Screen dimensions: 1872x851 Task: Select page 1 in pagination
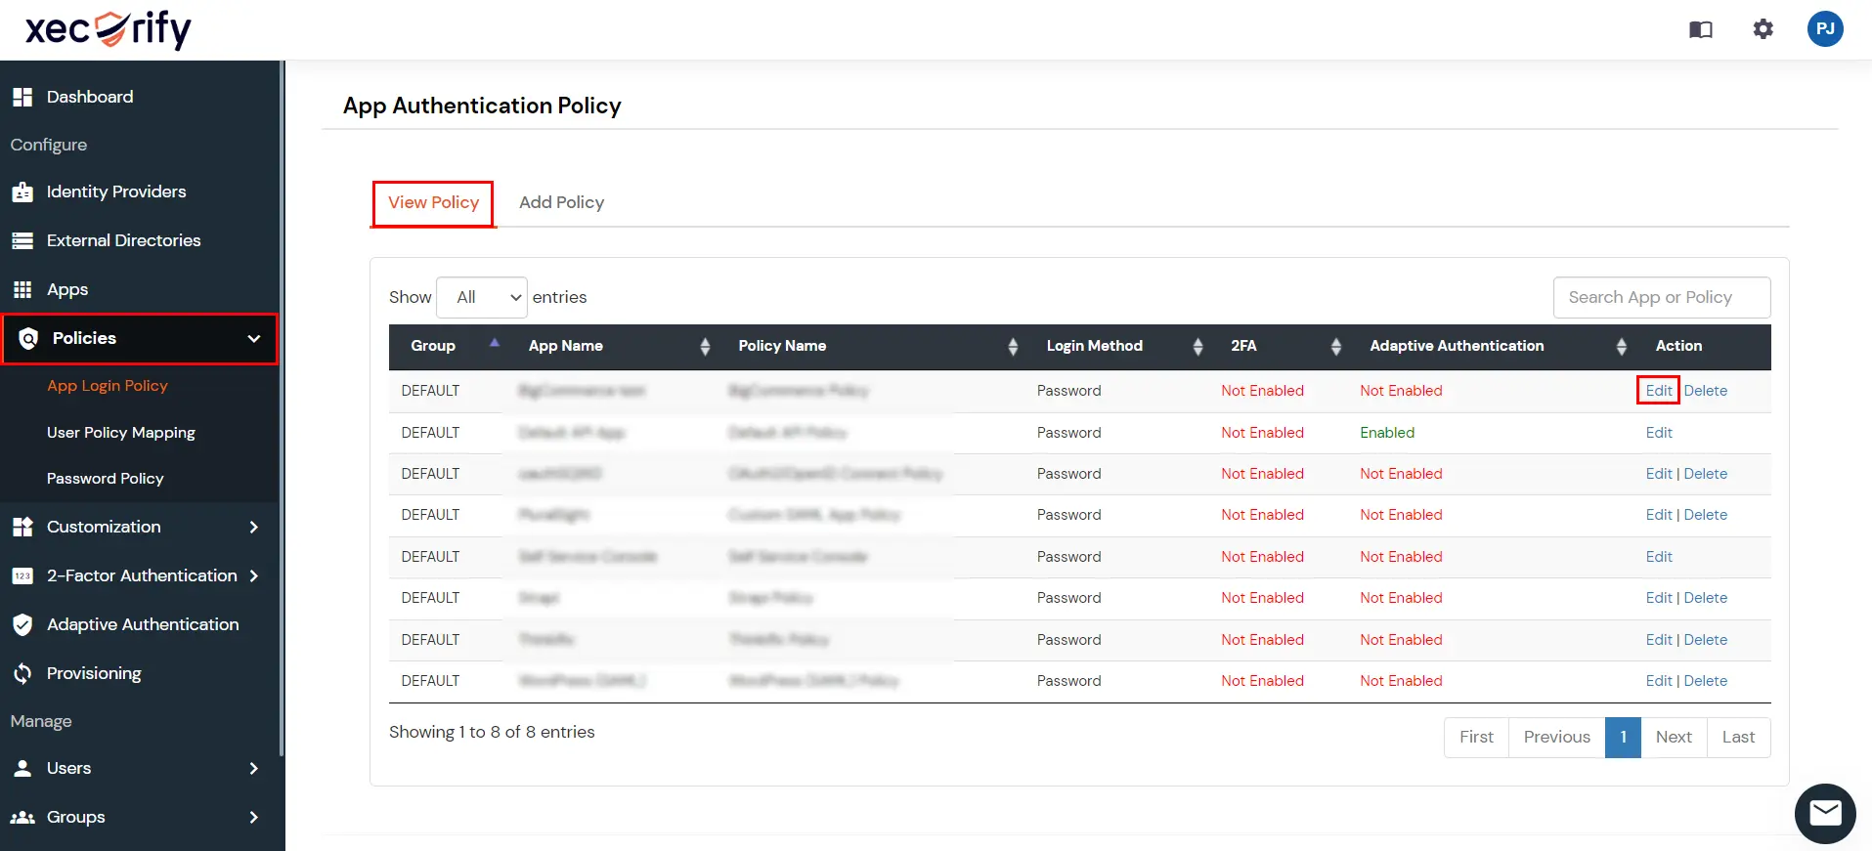(x=1623, y=737)
